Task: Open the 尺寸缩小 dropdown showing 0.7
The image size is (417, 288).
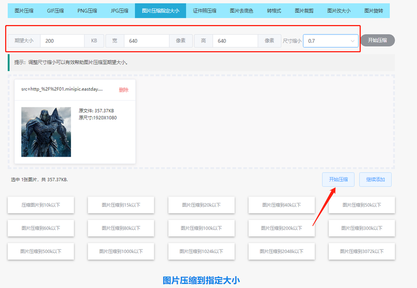Action: coord(330,41)
